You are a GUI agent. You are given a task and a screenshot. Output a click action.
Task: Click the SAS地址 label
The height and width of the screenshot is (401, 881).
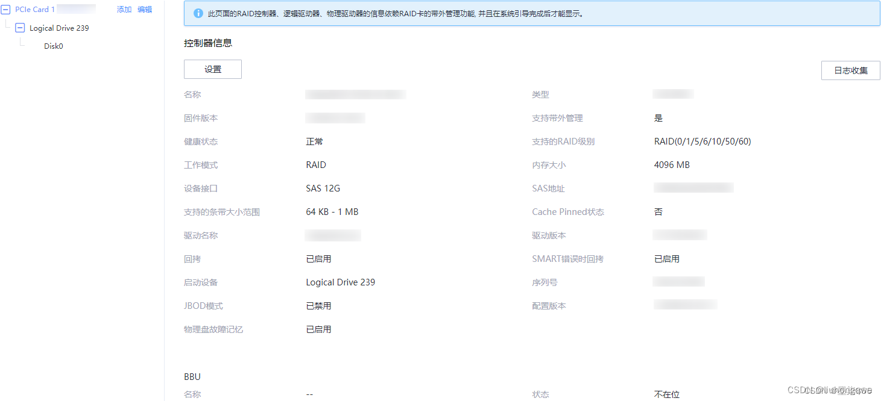tap(548, 188)
